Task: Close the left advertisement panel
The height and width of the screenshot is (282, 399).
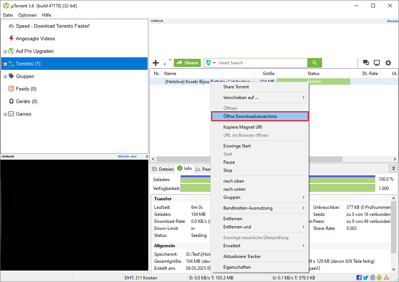Action: pos(147,156)
